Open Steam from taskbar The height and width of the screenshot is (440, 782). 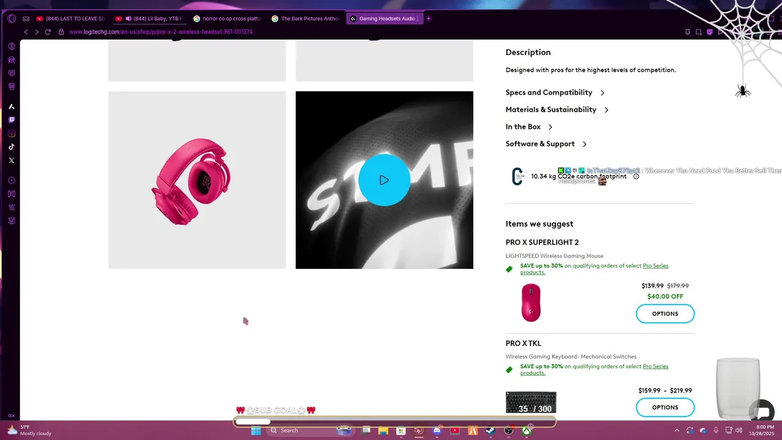[491, 430]
